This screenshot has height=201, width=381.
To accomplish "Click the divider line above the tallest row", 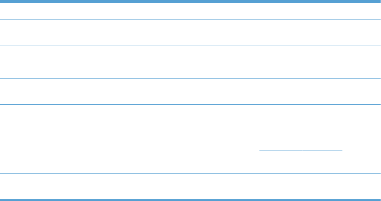I will point(190,105).
